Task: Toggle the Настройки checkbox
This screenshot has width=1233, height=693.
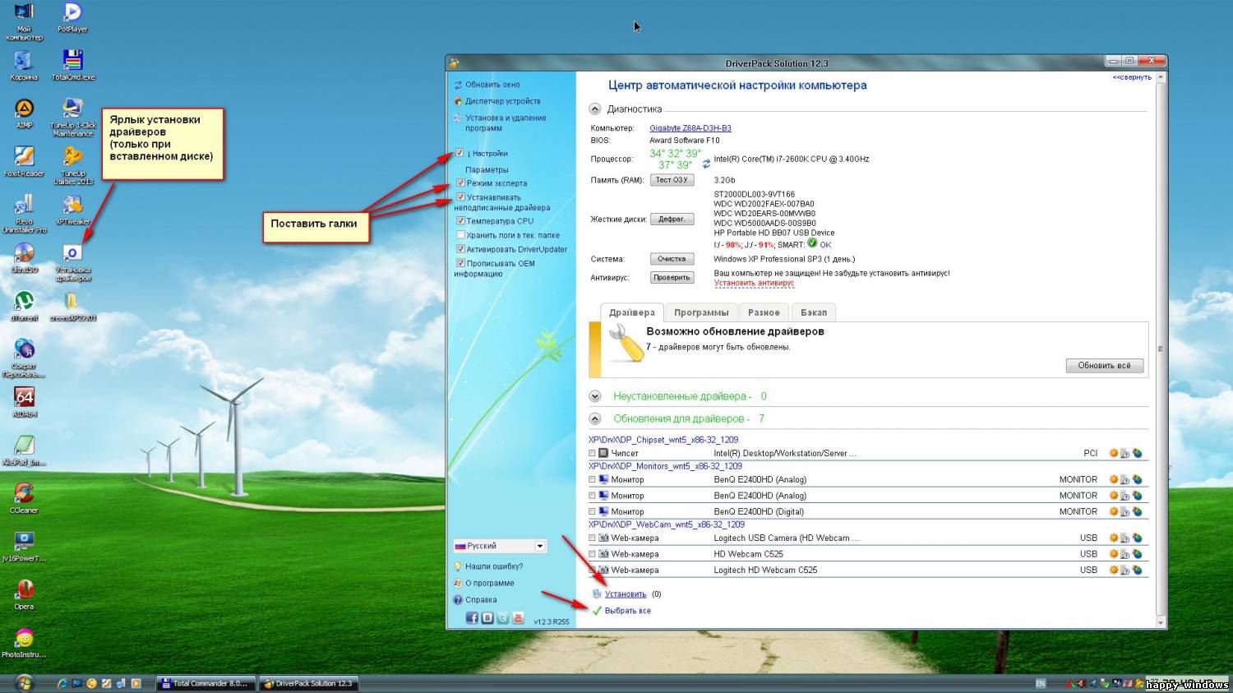Action: pyautogui.click(x=459, y=153)
